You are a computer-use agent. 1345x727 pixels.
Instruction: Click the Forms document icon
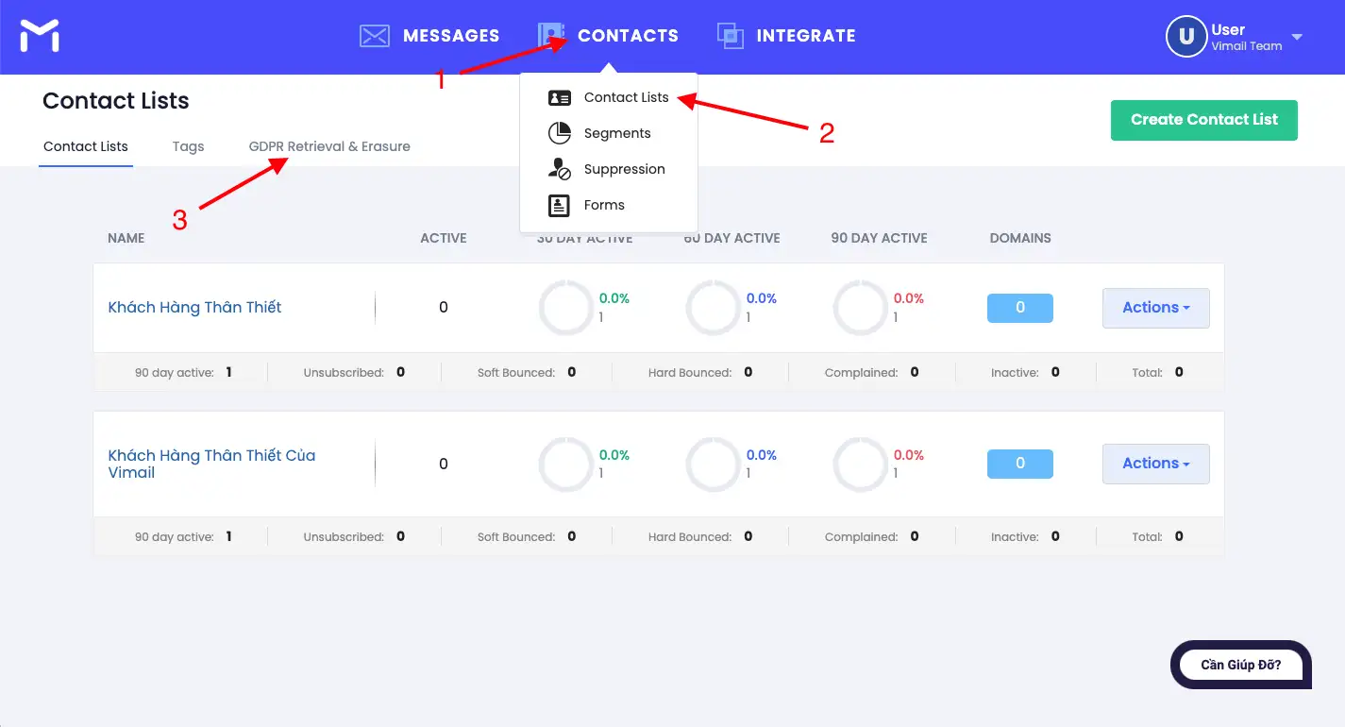point(560,205)
